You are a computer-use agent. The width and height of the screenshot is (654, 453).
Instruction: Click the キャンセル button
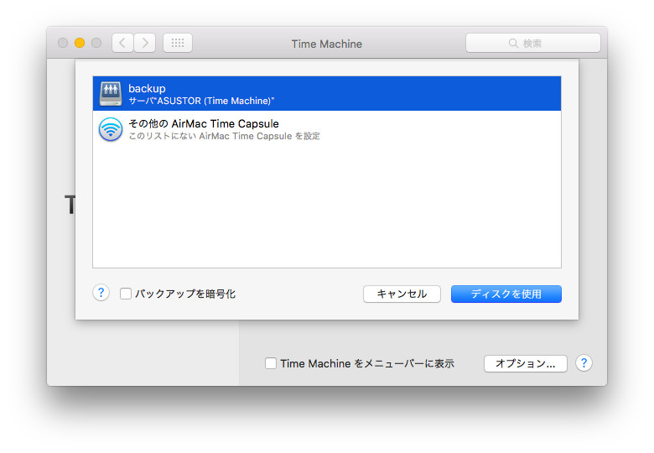(x=402, y=294)
